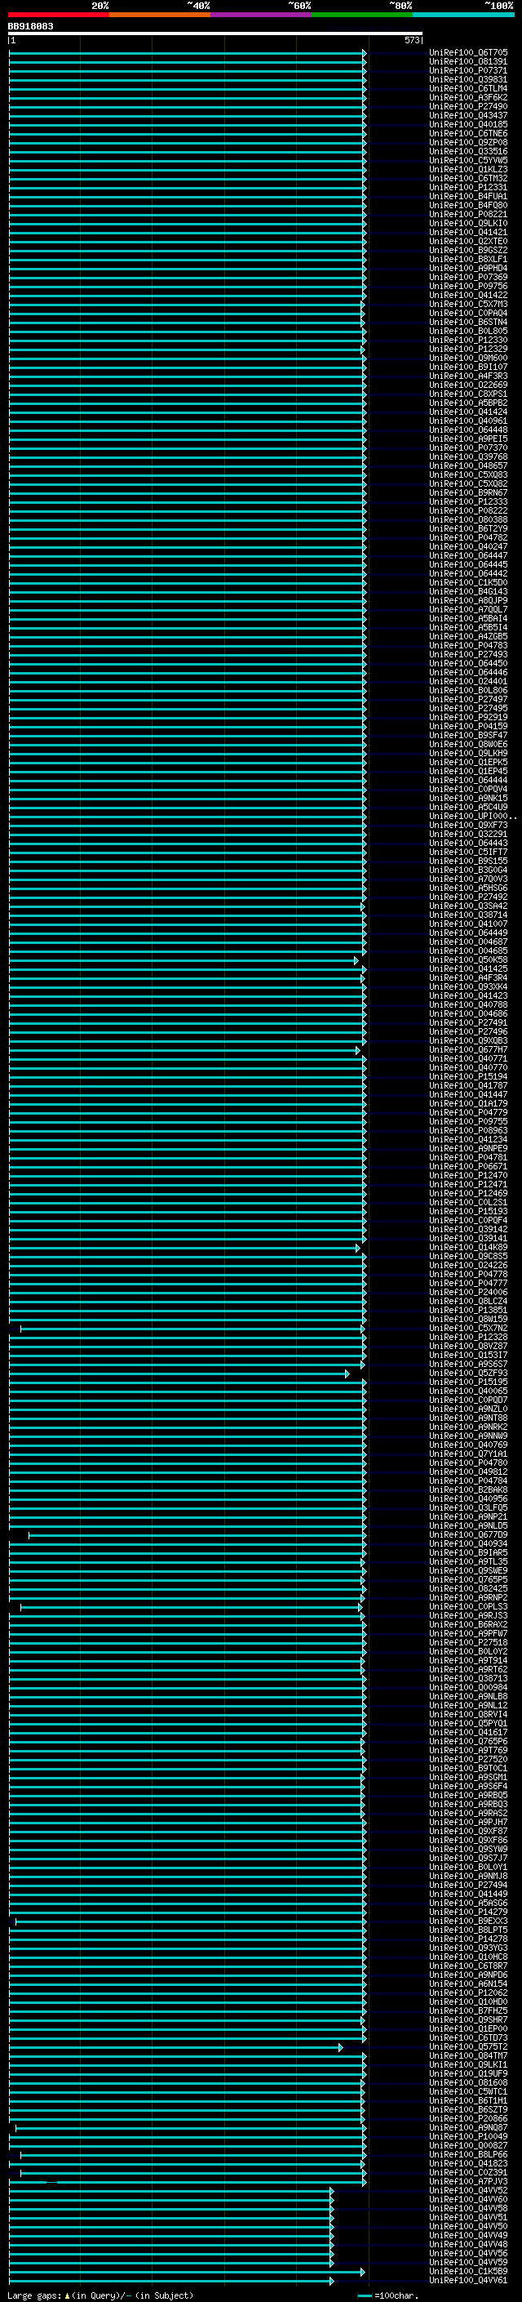Select the UniRef100_C6TLM4 hit label
The height and width of the screenshot is (2302, 522).
(468, 88)
